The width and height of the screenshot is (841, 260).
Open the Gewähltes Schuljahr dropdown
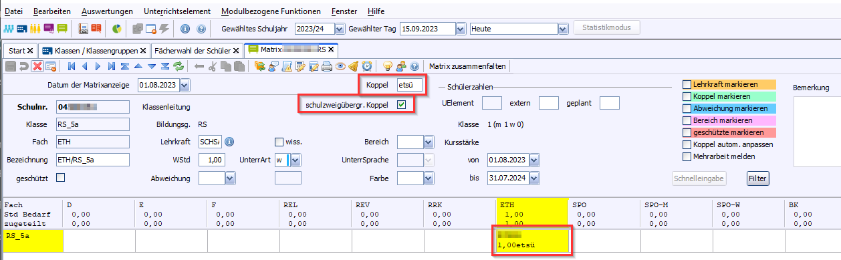pos(339,29)
